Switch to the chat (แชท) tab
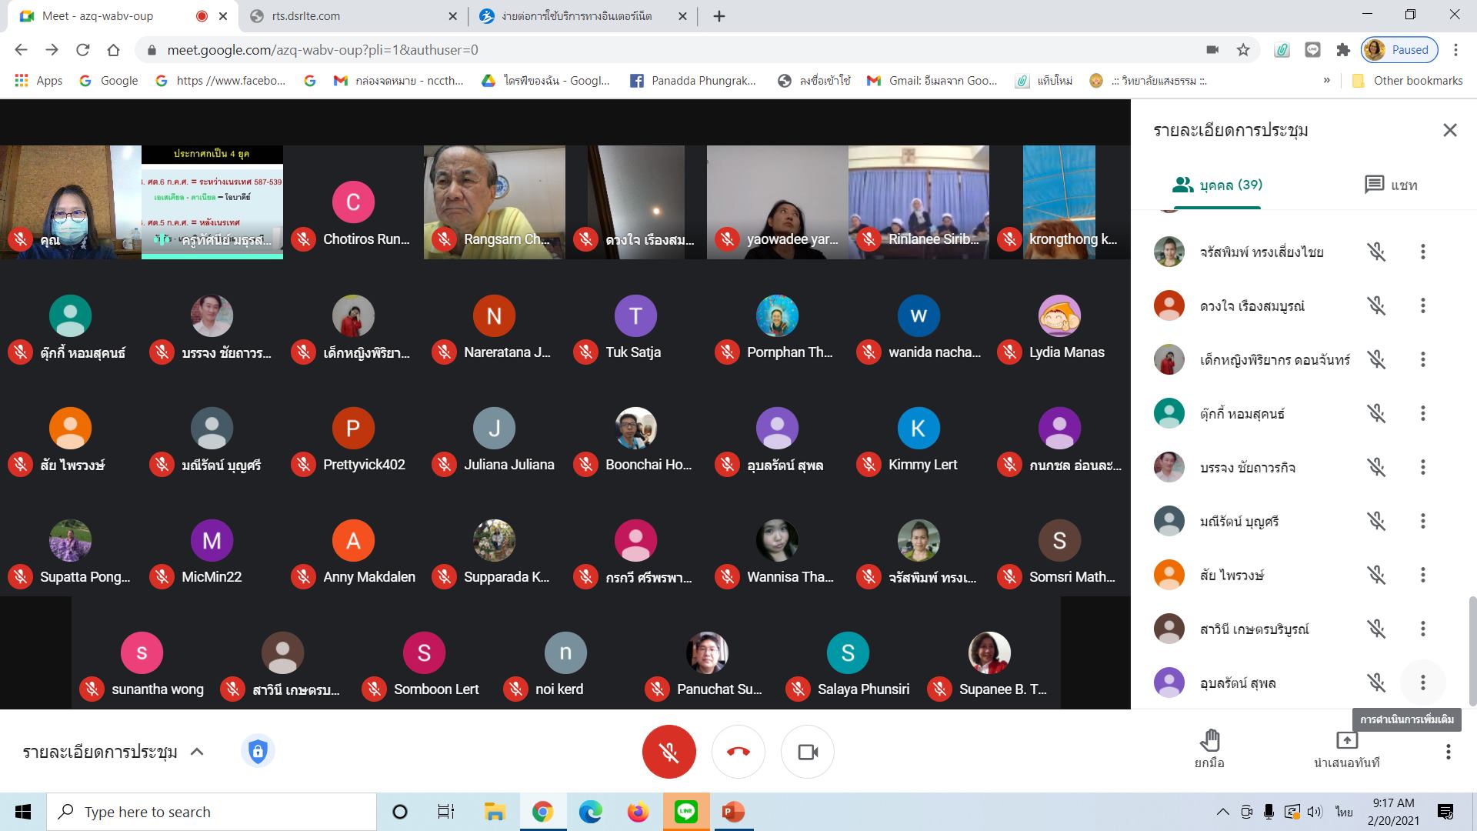 click(1391, 185)
